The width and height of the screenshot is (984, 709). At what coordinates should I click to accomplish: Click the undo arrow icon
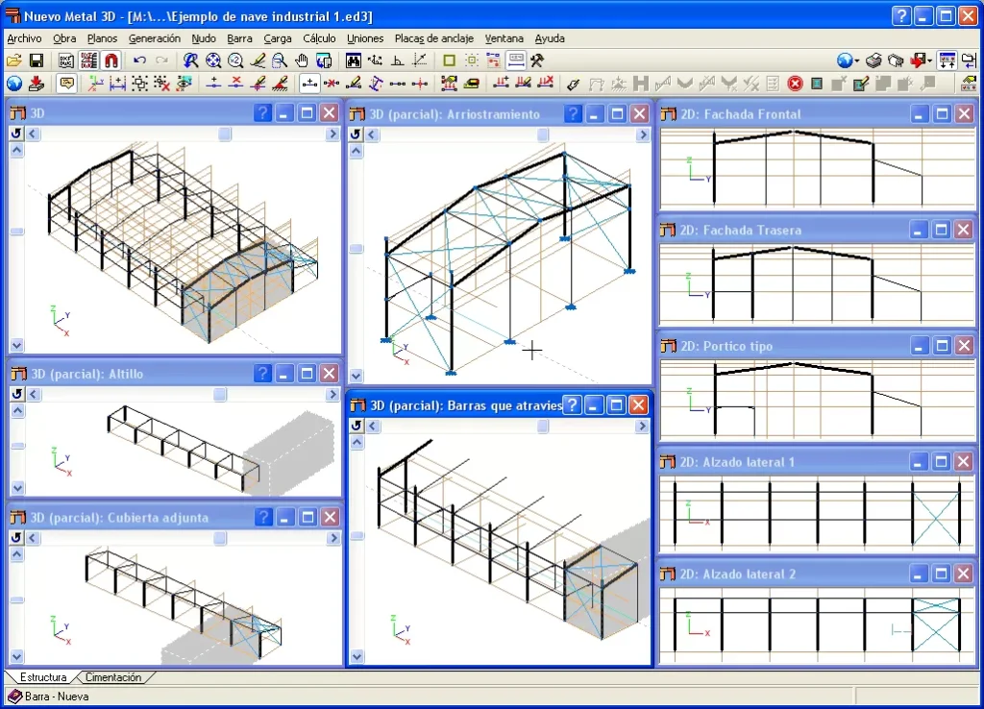click(139, 61)
